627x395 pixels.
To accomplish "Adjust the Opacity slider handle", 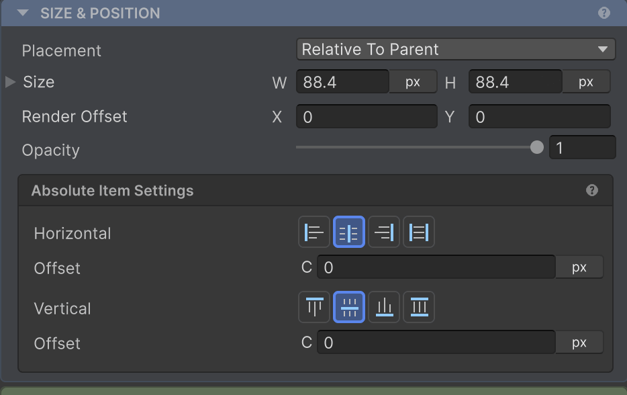I will (x=536, y=147).
